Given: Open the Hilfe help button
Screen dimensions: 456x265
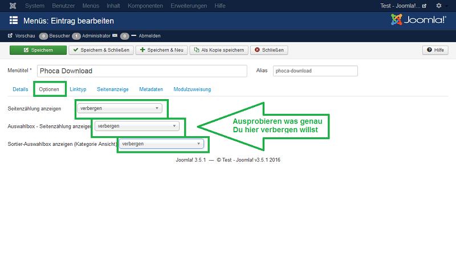Looking at the screenshot, I should (x=435, y=50).
